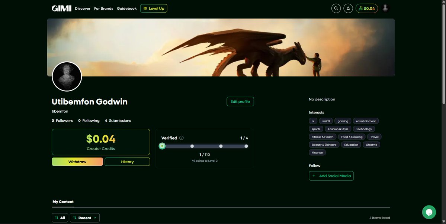
Task: Click the sports interest tag
Action: [x=316, y=129]
